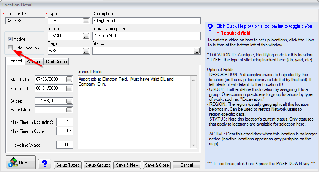The width and height of the screenshot is (319, 172).
Task: Open the Finish Date calendar picker
Action: (69, 89)
